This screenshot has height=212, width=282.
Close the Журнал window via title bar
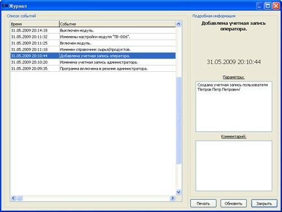click(276, 6)
